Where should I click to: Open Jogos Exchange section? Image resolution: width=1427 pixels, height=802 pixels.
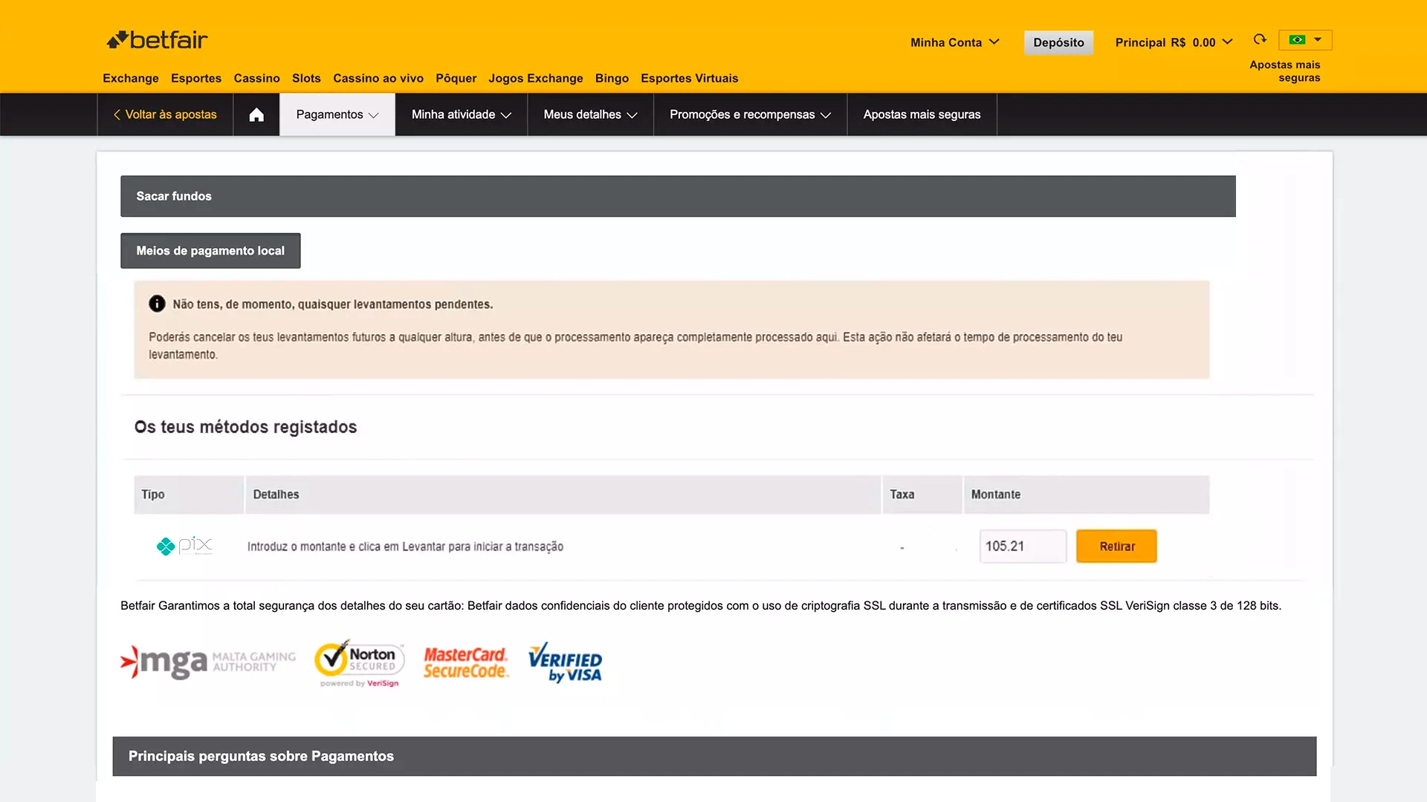point(536,78)
